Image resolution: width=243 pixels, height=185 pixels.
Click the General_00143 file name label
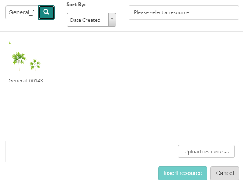tap(26, 81)
